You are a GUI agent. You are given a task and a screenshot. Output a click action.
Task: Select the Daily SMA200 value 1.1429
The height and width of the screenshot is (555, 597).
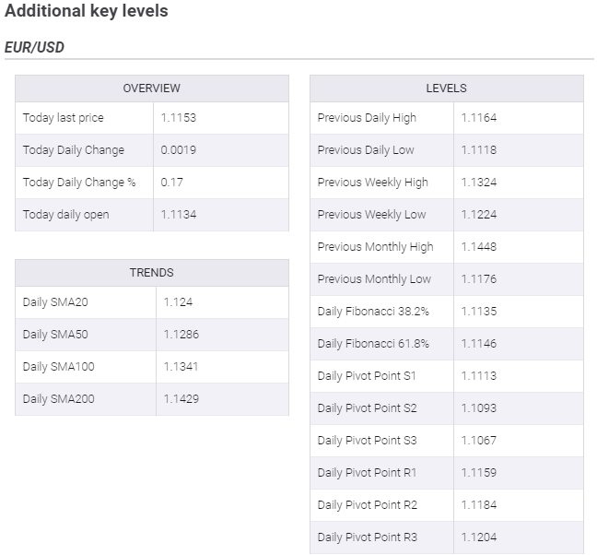[x=181, y=399]
